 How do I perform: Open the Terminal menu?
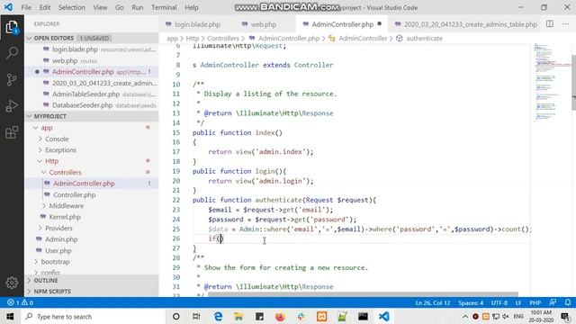(164, 7)
